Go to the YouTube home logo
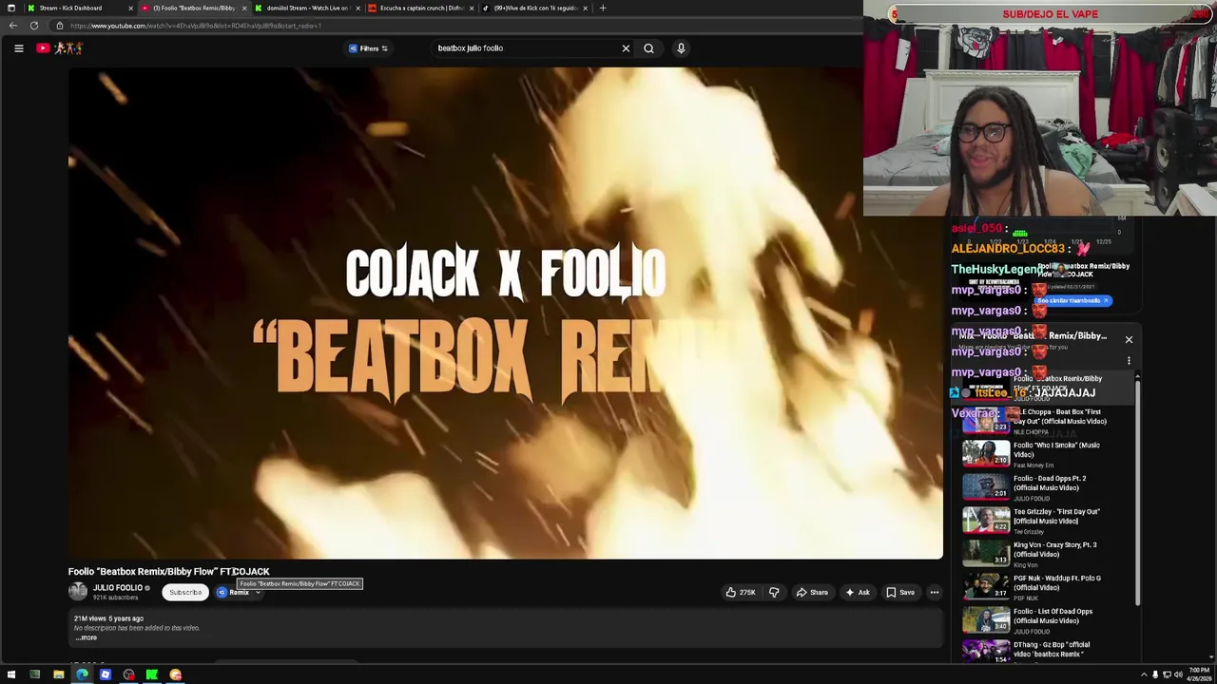The width and height of the screenshot is (1217, 684). [61, 48]
